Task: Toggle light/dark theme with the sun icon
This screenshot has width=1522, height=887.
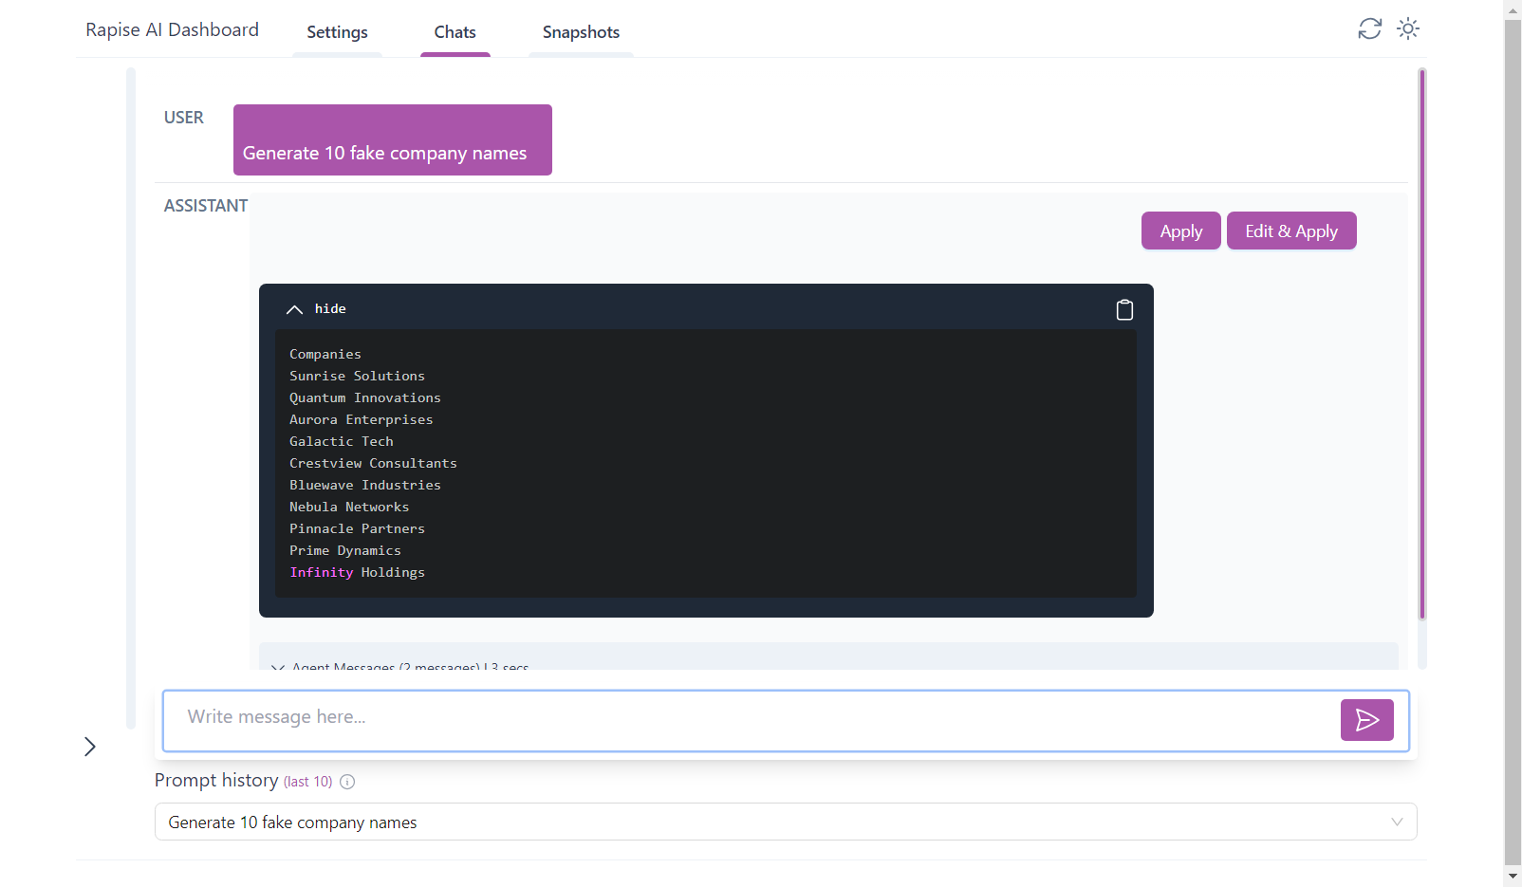Action: click(1408, 28)
